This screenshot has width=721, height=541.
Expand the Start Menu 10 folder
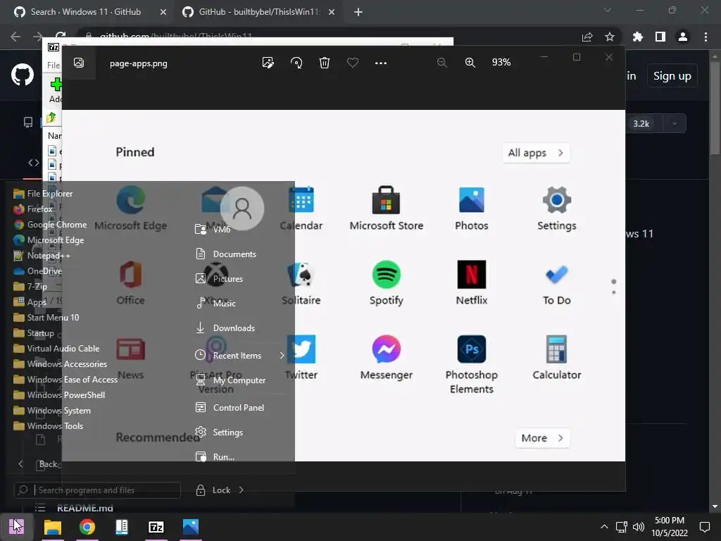[46, 318]
